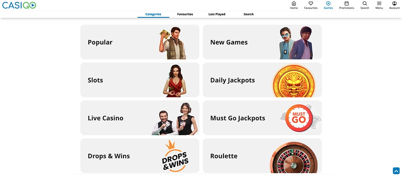Open the hamburger Menu icon
402x175 pixels.
pyautogui.click(x=379, y=3)
